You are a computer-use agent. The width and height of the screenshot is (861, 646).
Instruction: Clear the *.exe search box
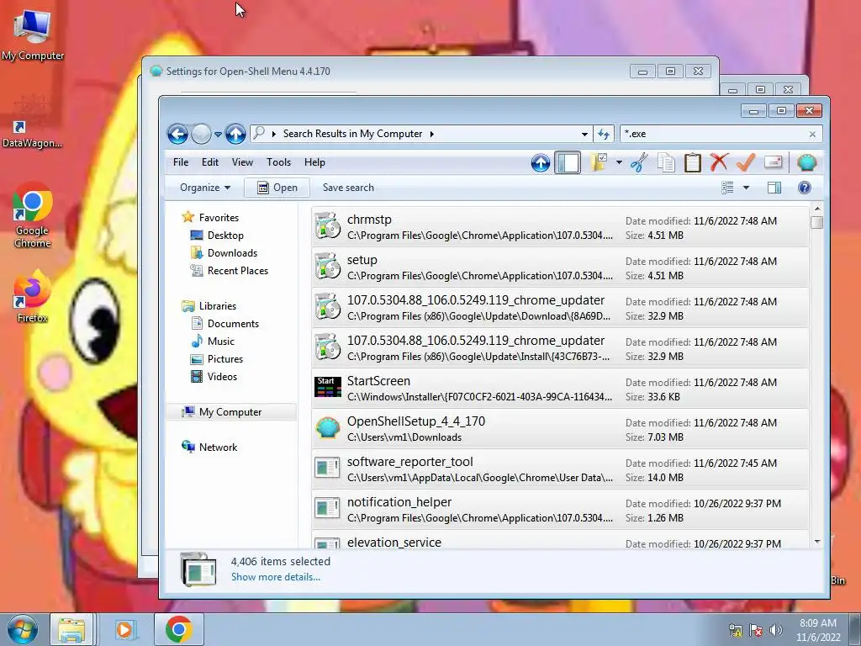[812, 134]
